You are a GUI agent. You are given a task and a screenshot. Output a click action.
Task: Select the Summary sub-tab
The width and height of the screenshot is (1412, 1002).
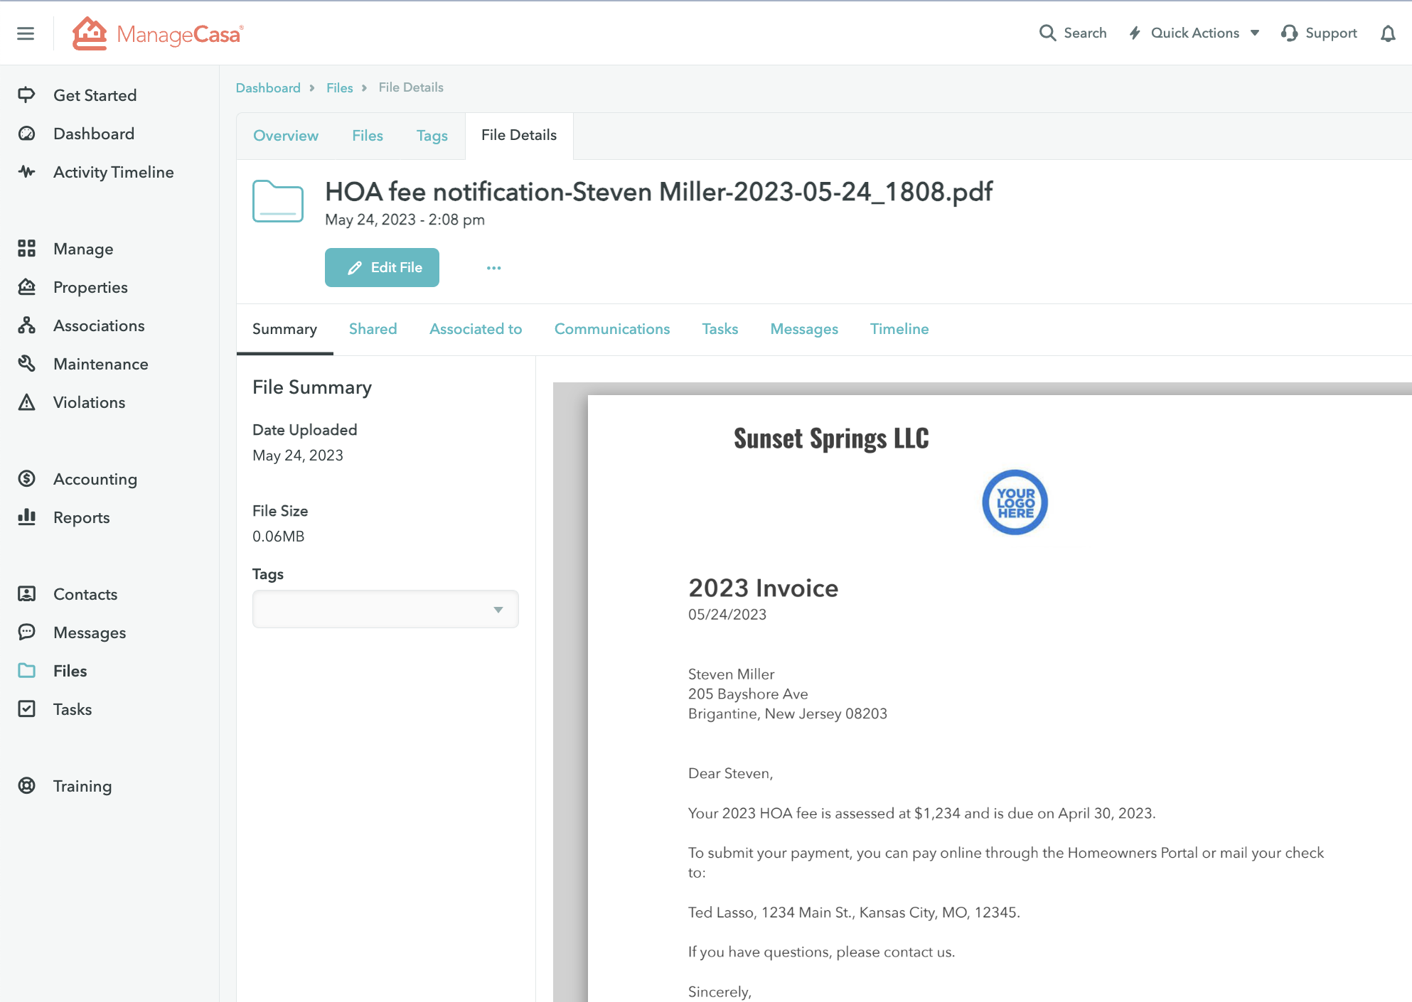coord(284,329)
